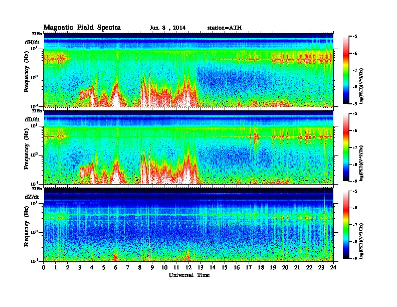This screenshot has height=307, width=397.
Task: Click the "10" tick on the Universal Time axis
Action: (x=164, y=267)
